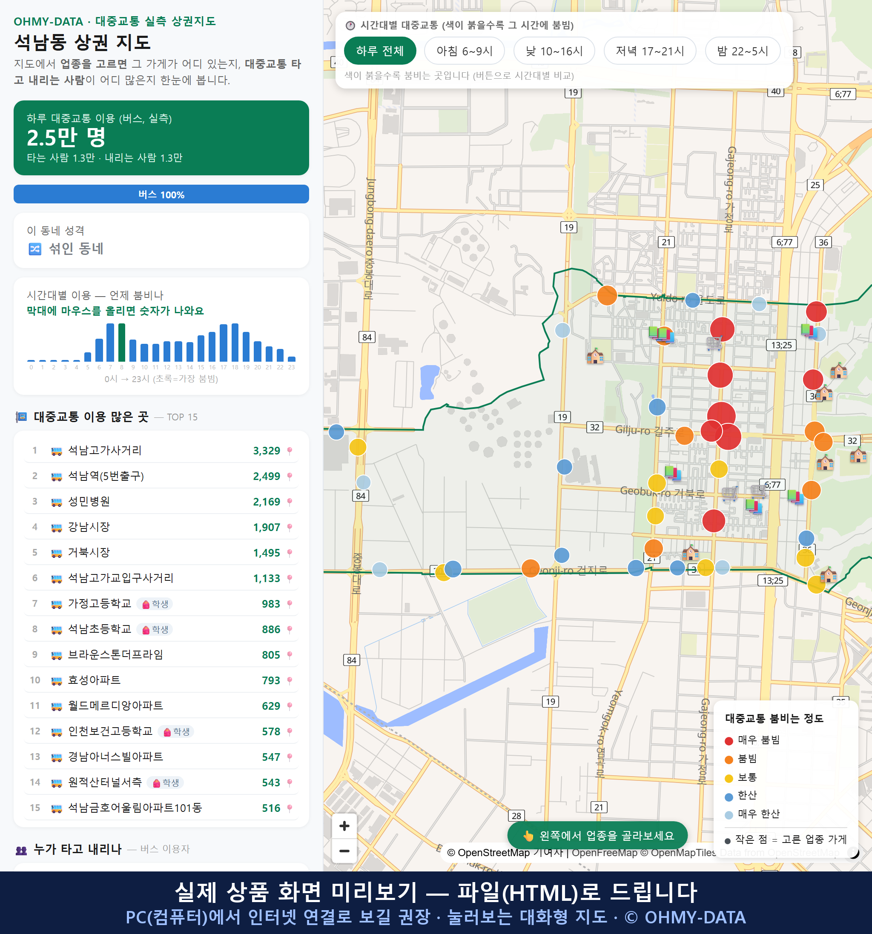The width and height of the screenshot is (872, 934).
Task: Select the 성민병원 row
Action: tap(161, 501)
